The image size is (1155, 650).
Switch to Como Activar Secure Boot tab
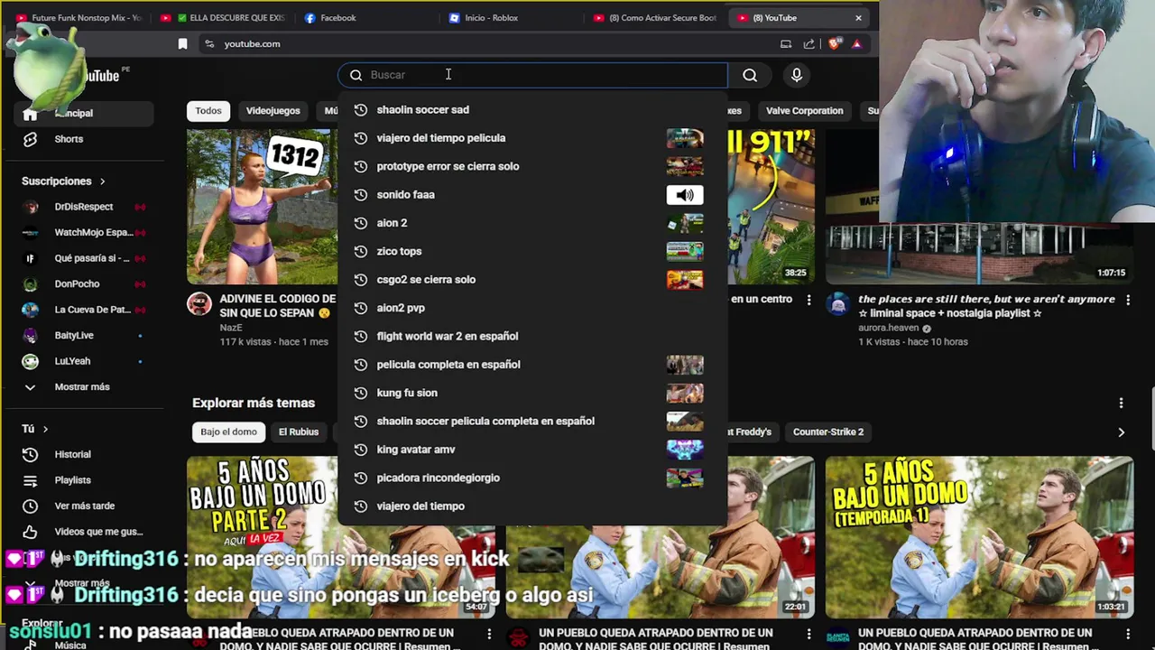click(x=655, y=18)
